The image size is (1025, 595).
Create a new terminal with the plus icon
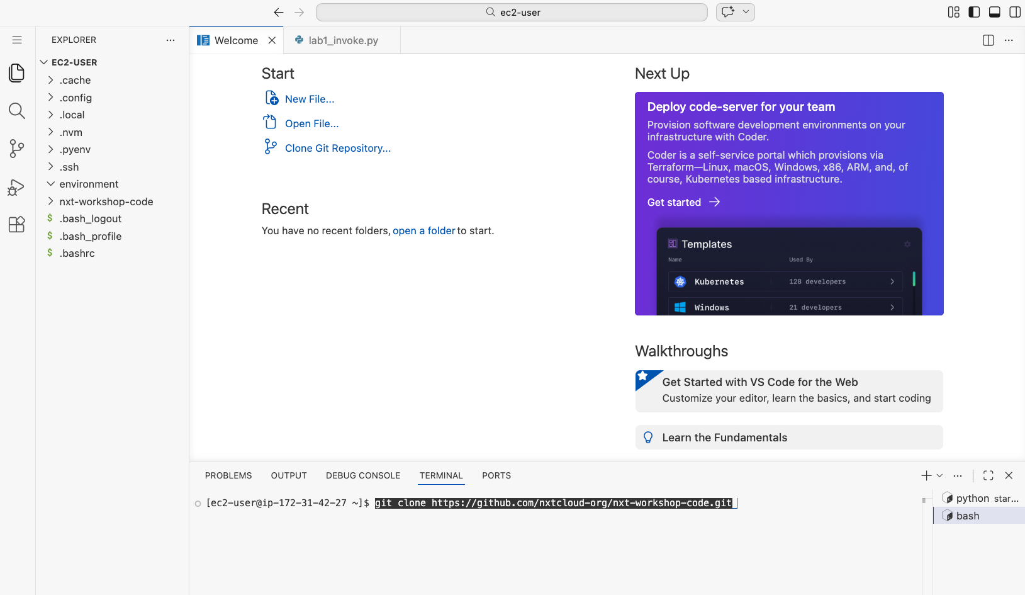(926, 475)
